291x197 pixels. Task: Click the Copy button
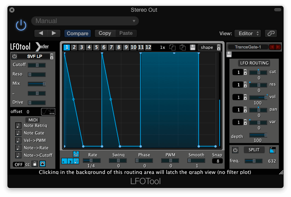(x=105, y=33)
